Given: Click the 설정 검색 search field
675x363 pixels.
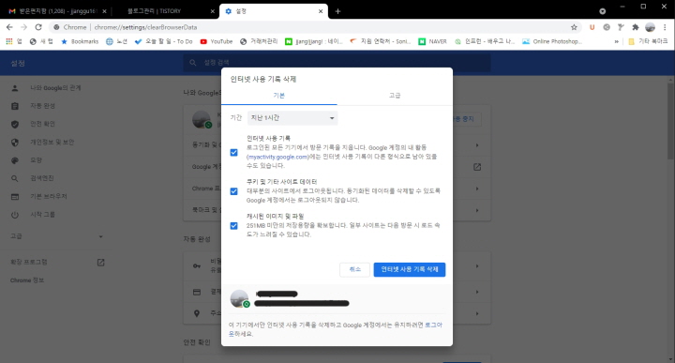Looking at the screenshot, I should tap(337, 63).
